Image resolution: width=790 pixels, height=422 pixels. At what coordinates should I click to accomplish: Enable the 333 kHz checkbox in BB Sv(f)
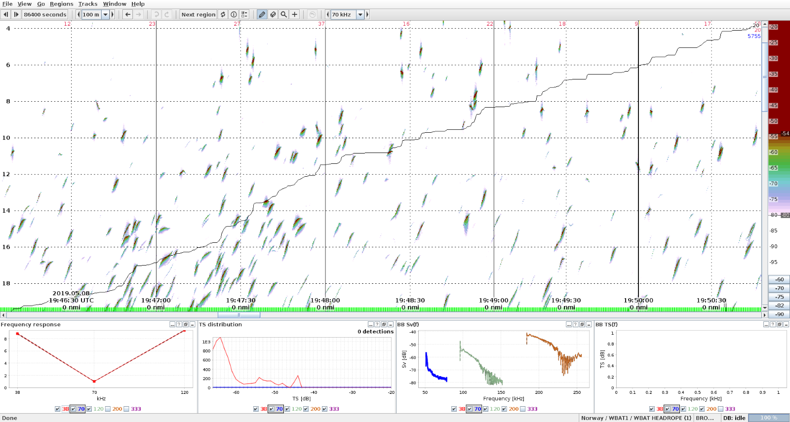coord(523,409)
